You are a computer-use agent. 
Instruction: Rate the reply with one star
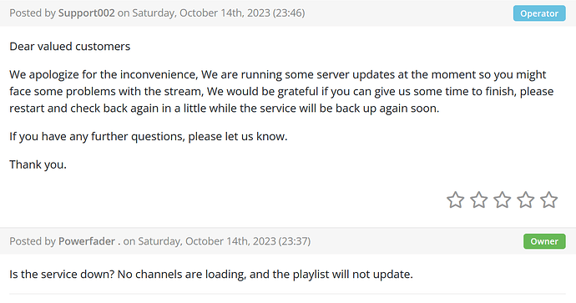tap(456, 199)
